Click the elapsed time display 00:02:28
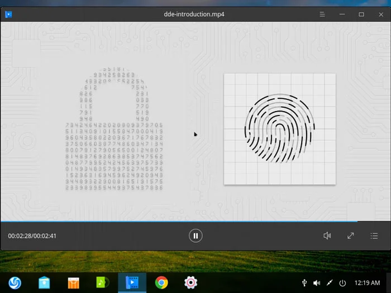This screenshot has width=391, height=293. (x=20, y=236)
